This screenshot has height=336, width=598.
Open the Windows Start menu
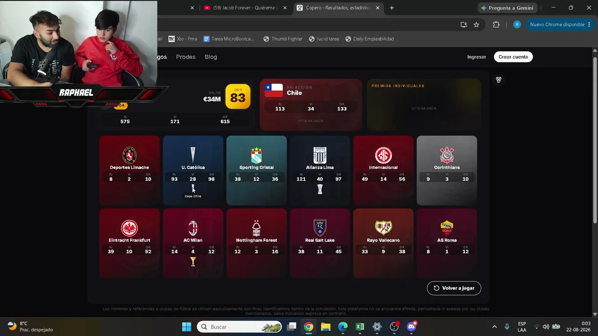point(186,327)
